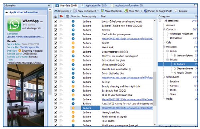Click the flag column header icon
Image resolution: width=200 pixels, height=129 pixels.
pyautogui.click(x=61, y=16)
